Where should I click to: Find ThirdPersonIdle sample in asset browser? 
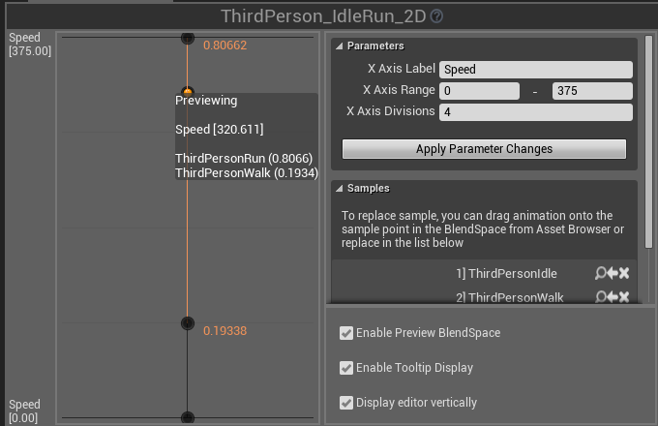tap(601, 273)
